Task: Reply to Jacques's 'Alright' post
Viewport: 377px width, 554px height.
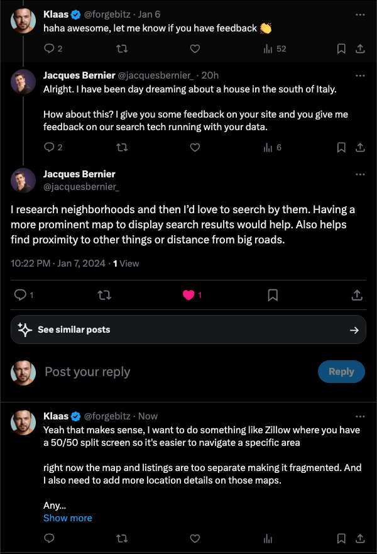Action: click(x=50, y=147)
